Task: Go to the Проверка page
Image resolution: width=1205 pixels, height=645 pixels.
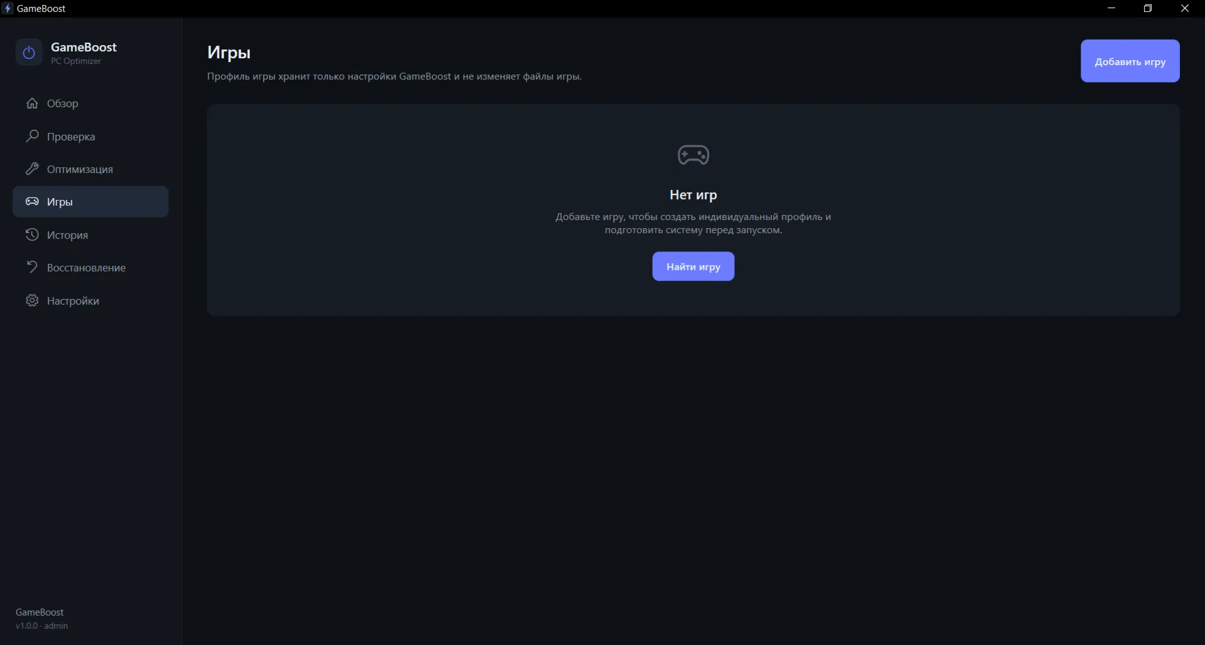Action: click(90, 136)
